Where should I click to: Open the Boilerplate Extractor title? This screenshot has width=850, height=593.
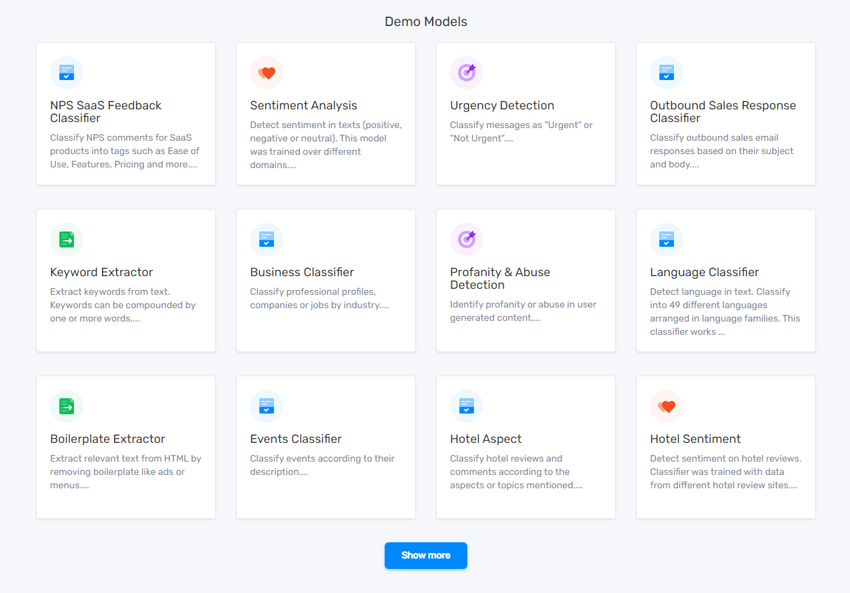click(107, 439)
